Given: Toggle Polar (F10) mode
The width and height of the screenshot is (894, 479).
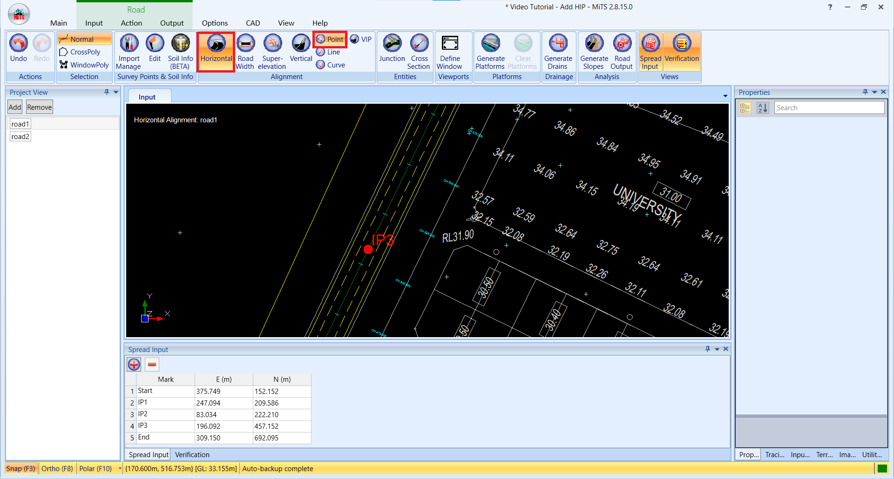Looking at the screenshot, I should point(95,469).
